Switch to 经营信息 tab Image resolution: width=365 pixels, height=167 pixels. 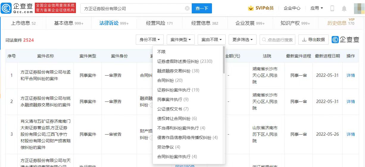[205, 23]
